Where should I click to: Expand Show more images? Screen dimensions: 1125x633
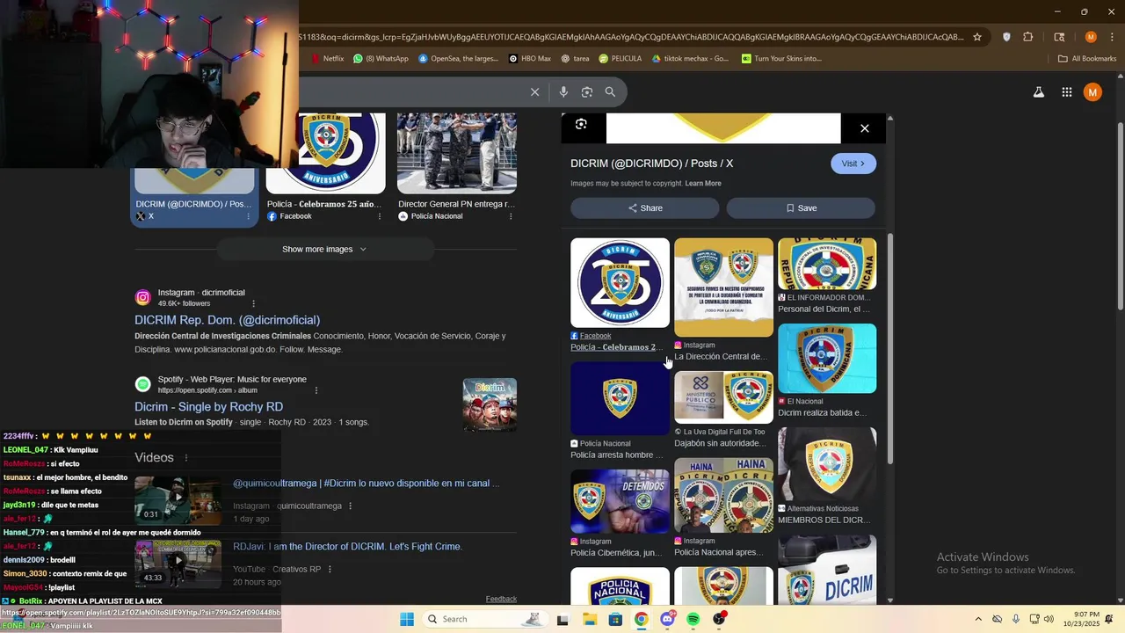(x=325, y=250)
